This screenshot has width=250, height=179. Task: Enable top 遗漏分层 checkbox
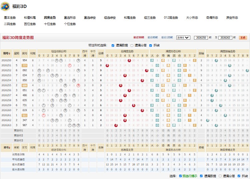tap(132, 46)
